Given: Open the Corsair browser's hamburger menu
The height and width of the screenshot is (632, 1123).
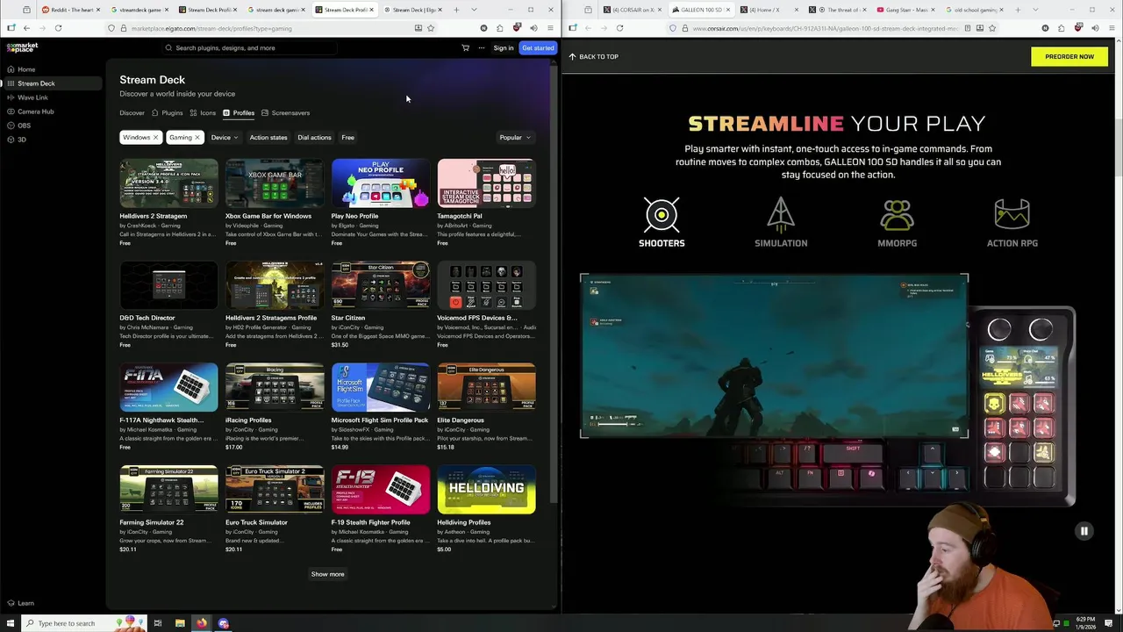Looking at the screenshot, I should (x=1112, y=28).
